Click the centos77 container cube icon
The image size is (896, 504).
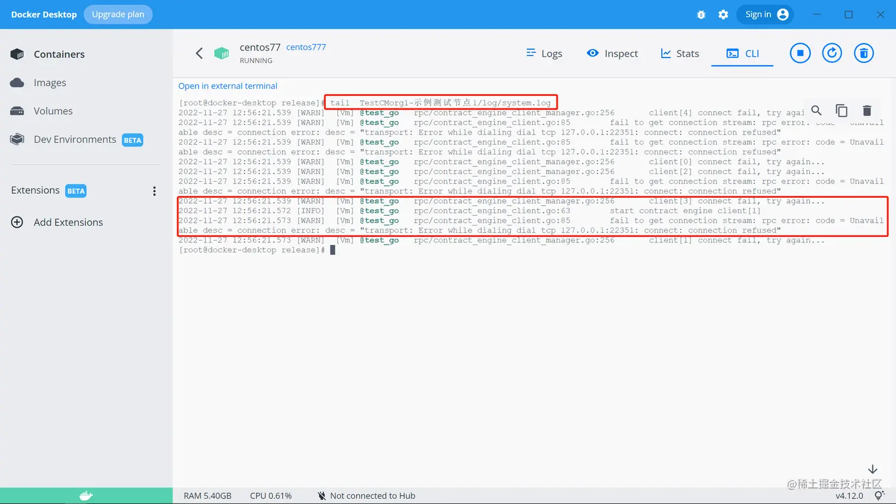(222, 53)
